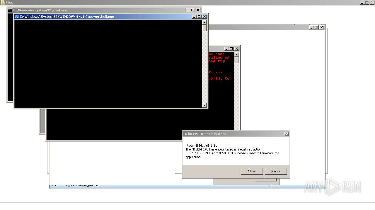The height and width of the screenshot is (210, 375).
Task: Maximize the large white background window
Action: pos(316,27)
